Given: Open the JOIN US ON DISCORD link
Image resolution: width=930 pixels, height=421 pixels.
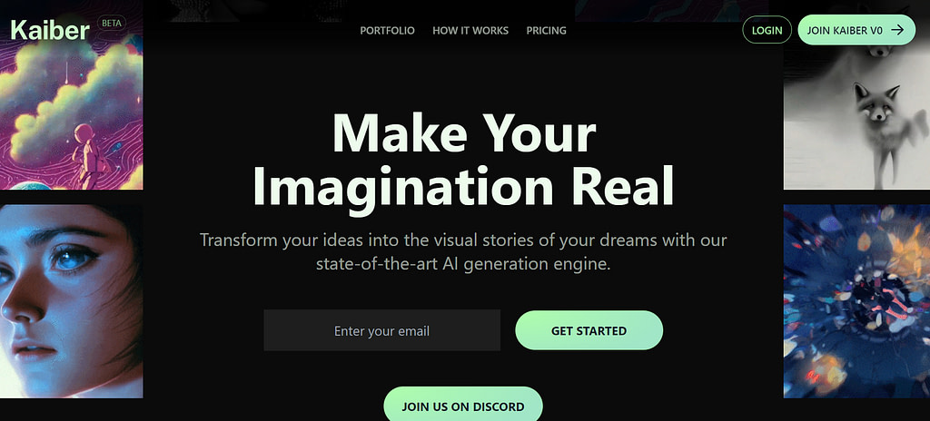Looking at the screenshot, I should (x=463, y=405).
